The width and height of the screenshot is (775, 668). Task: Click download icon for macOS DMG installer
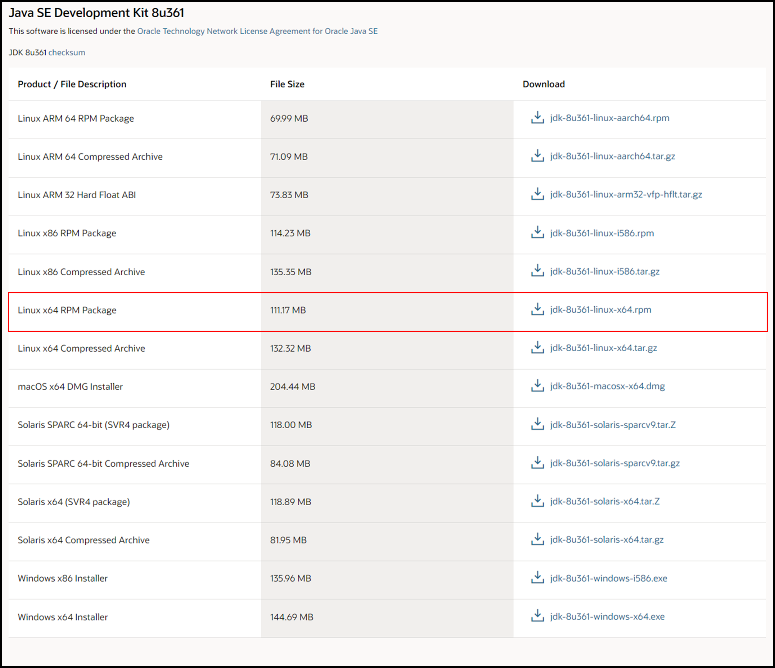(537, 385)
